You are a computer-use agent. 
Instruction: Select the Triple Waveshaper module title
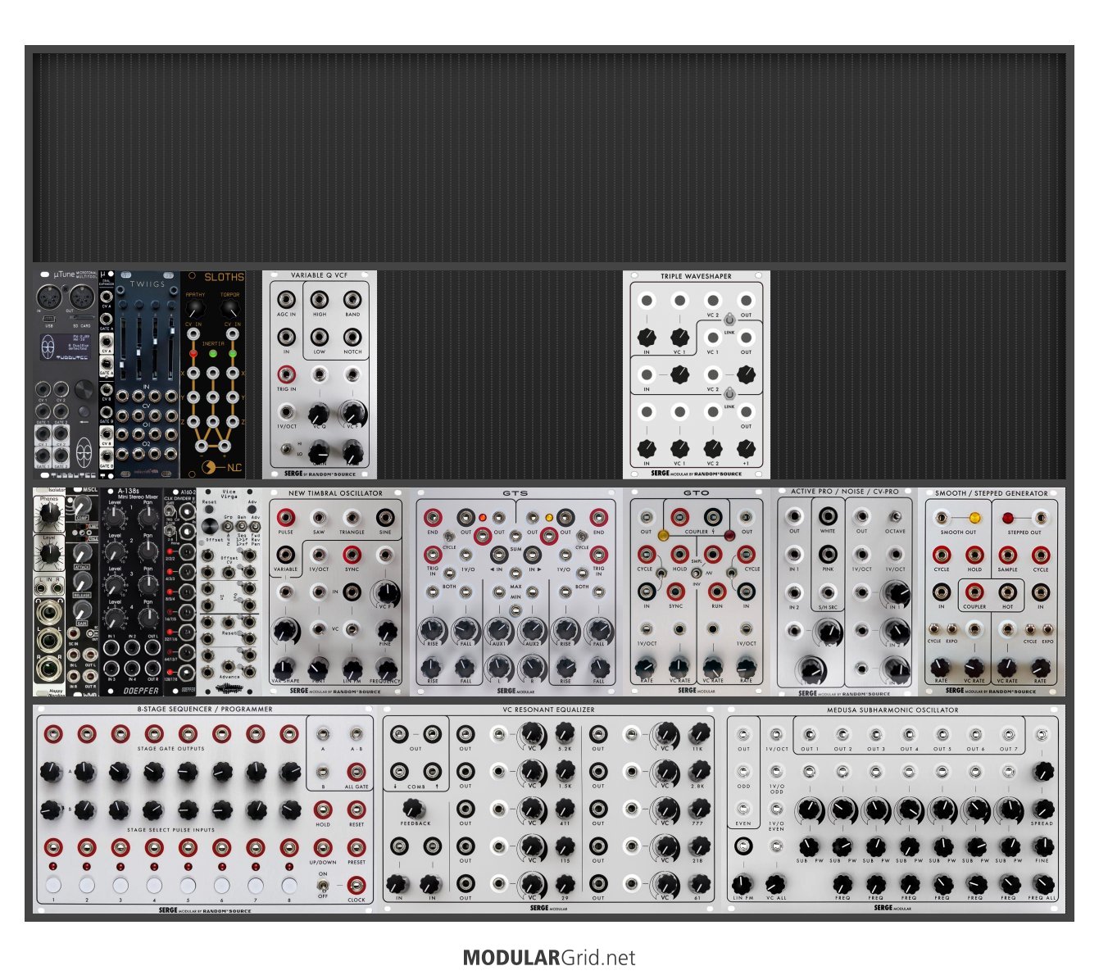(696, 276)
